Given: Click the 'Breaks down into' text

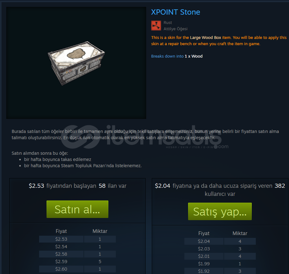Looking at the screenshot, I should [167, 56].
